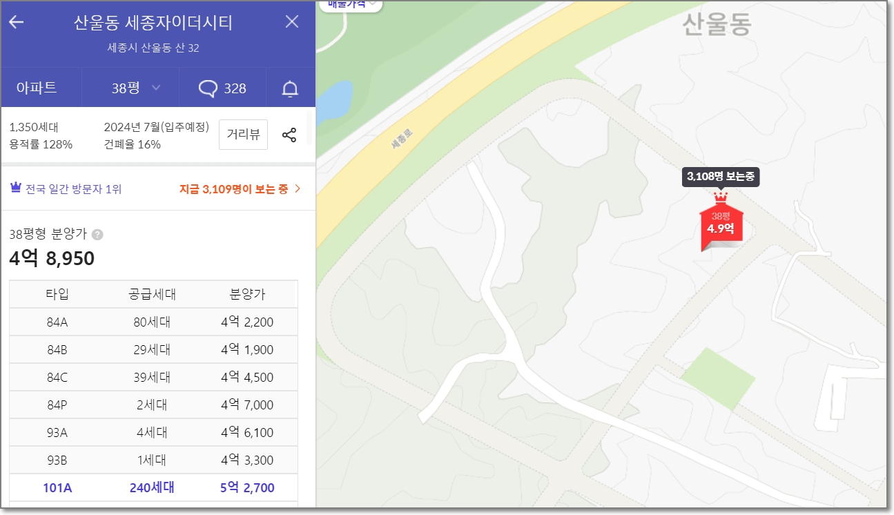Click the 4억 7,000 price cell
The height and width of the screenshot is (515, 894).
click(x=247, y=405)
